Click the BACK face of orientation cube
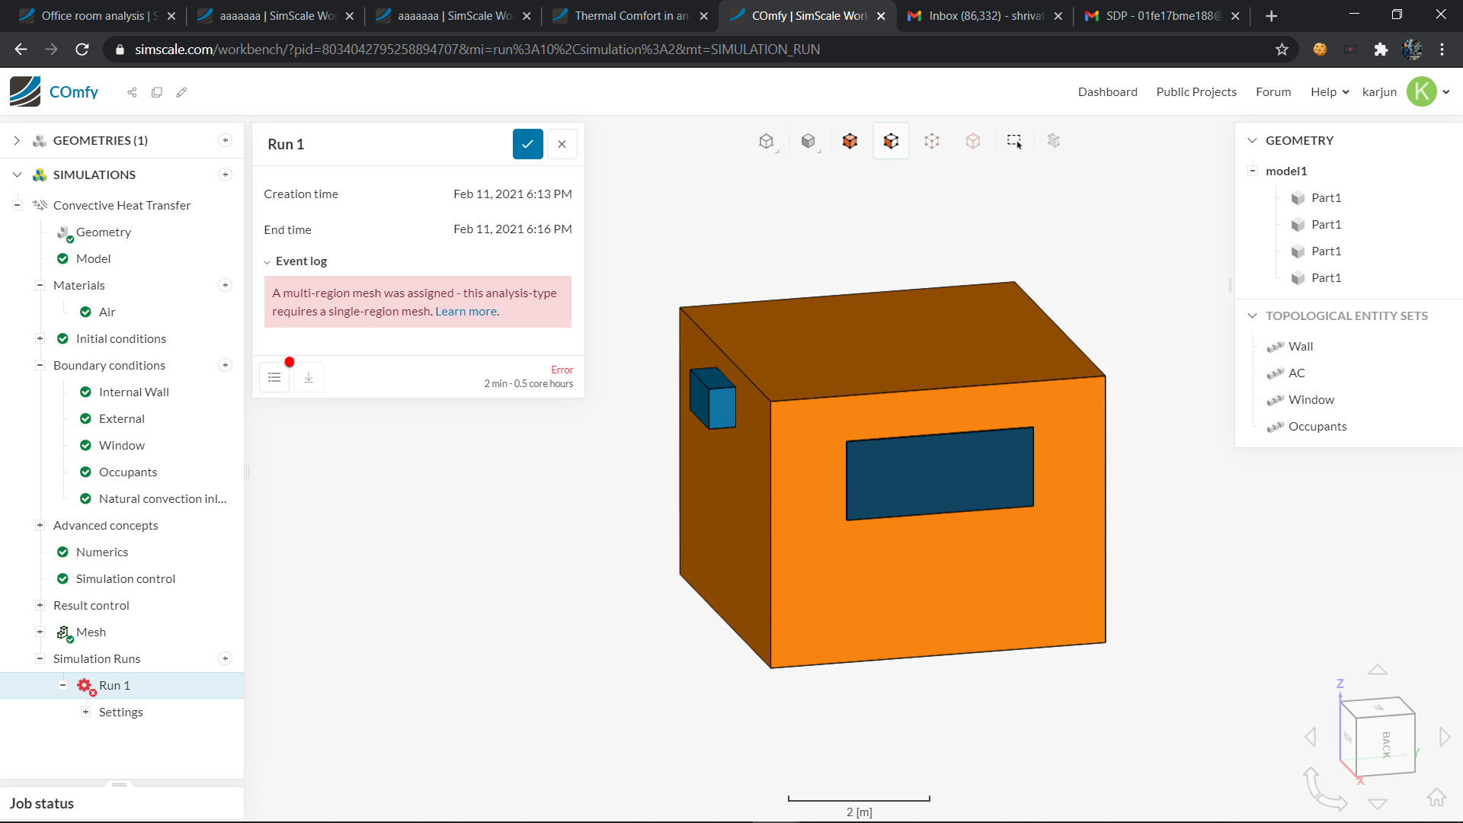The width and height of the screenshot is (1463, 823). (x=1386, y=744)
